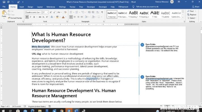Sort the selected text alphabetically

pos(98,12)
